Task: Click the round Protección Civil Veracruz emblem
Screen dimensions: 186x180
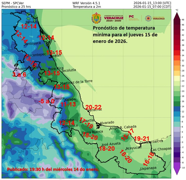Action: click(148, 18)
